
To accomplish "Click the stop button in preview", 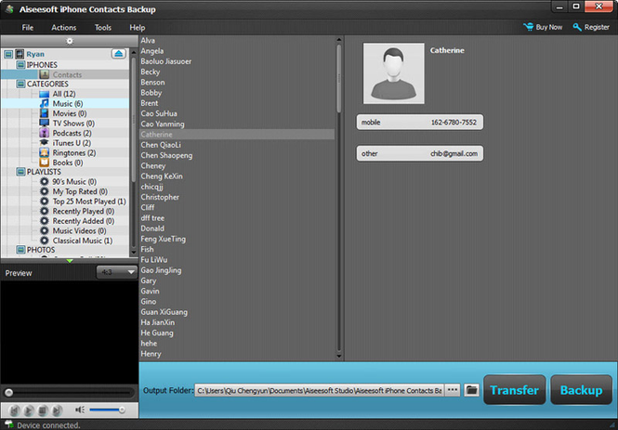I will (43, 410).
